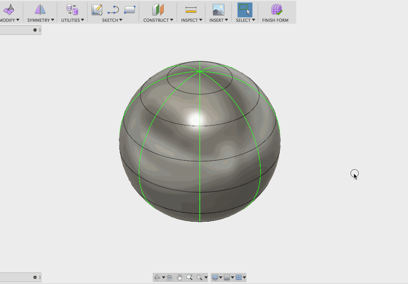Viewport: 408px width, 284px height.
Task: Collapse the top-left panel with minus button
Action: tap(35, 30)
